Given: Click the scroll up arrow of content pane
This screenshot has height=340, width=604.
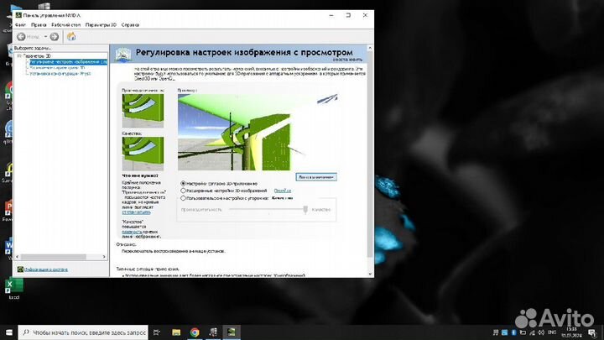Looking at the screenshot, I should tap(370, 48).
